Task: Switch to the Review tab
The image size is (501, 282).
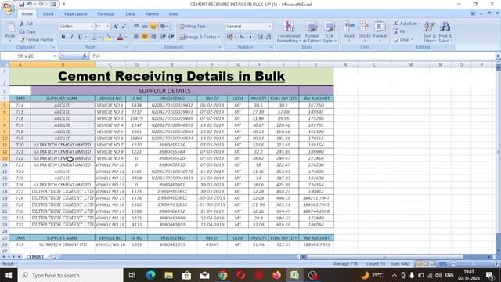Action: pyautogui.click(x=152, y=14)
